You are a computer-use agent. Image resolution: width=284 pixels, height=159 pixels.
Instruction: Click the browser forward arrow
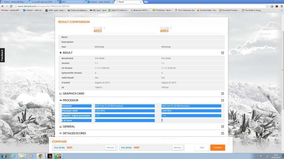[x=7, y=6]
